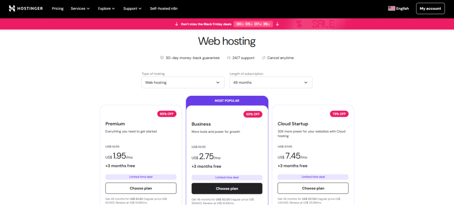Switch language via English selector
This screenshot has width=454, height=205.
click(403, 8)
